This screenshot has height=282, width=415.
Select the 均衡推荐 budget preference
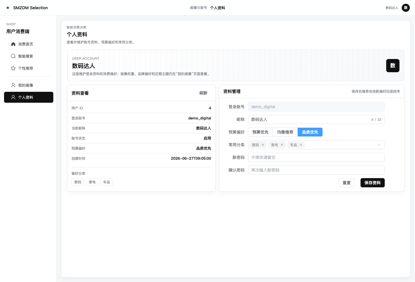[285, 132]
